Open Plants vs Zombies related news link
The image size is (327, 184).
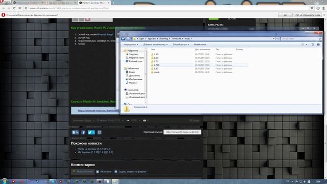pos(94,149)
